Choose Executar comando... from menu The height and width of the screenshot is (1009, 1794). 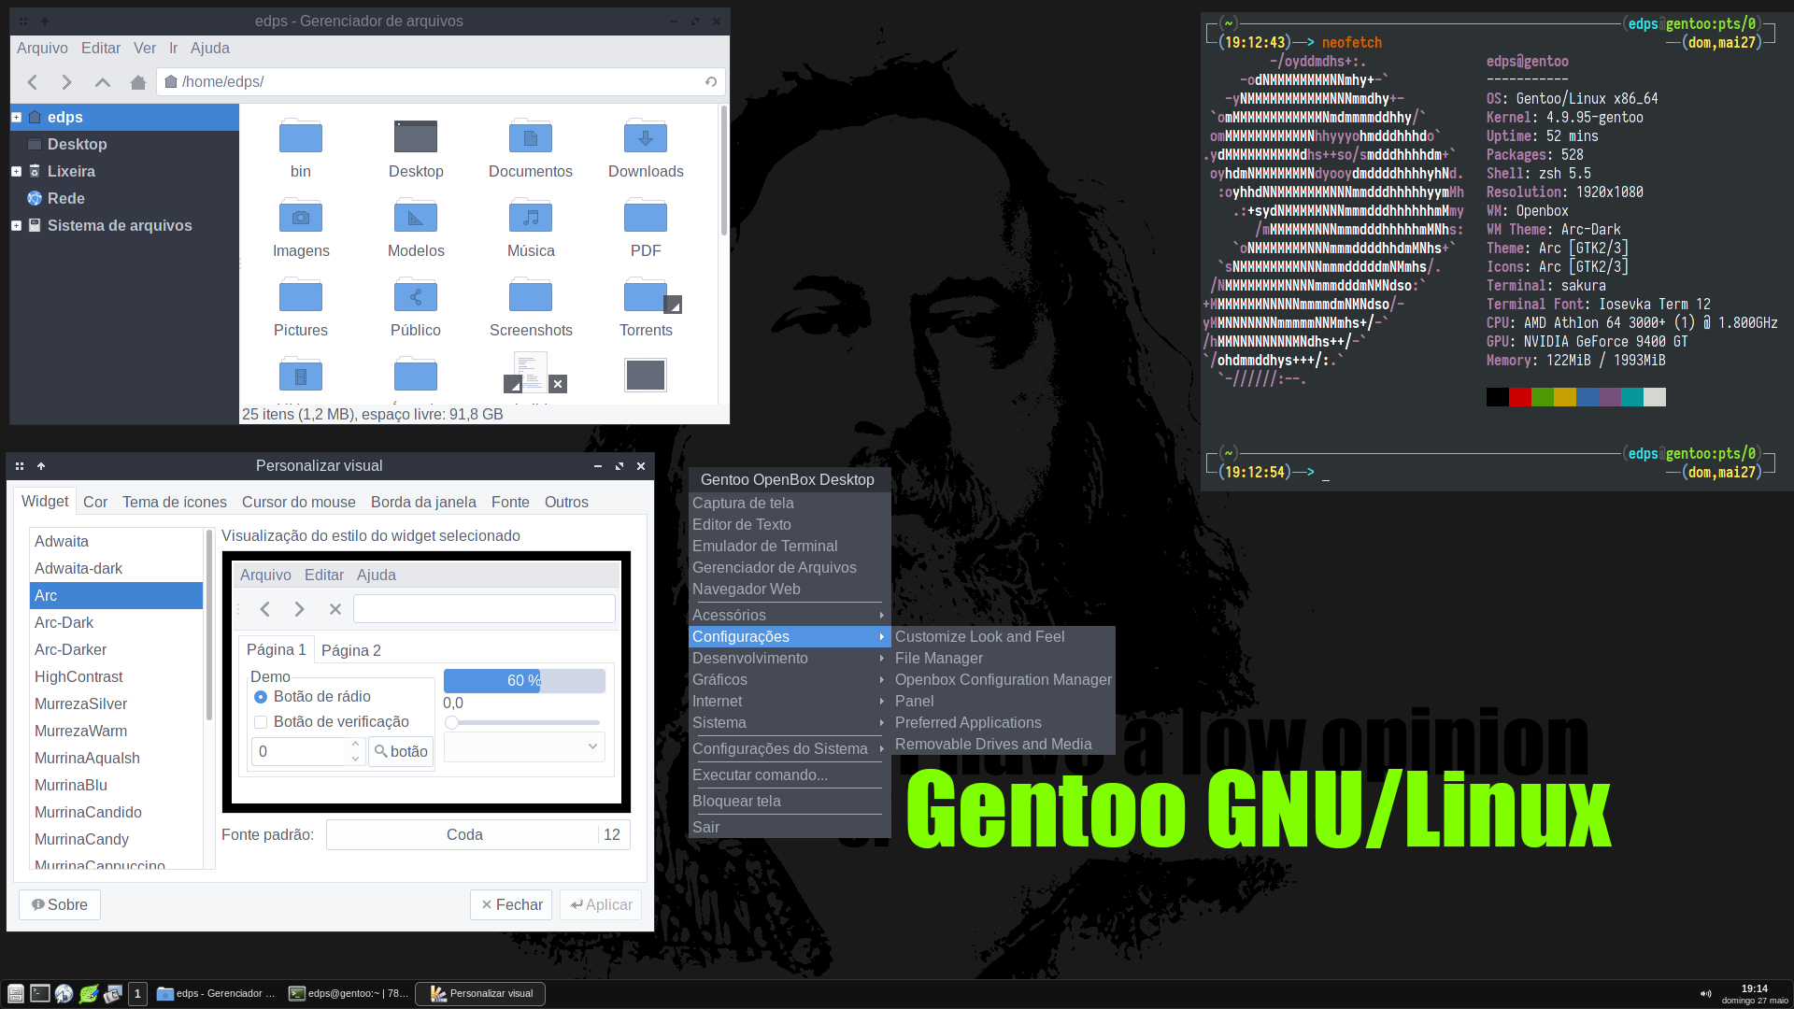click(x=789, y=775)
